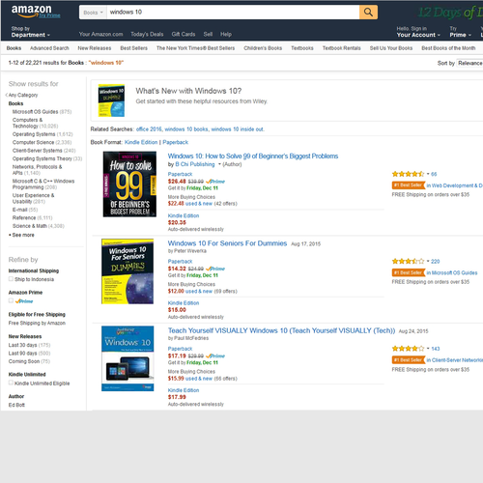Select Microsoft OS Guides category

(x=35, y=112)
